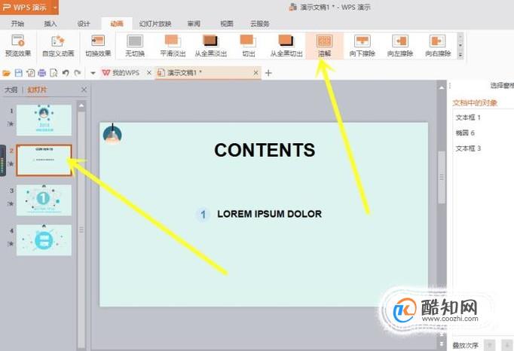Open the WPS 演示 application menu dropdown
The image size is (514, 351).
pyautogui.click(x=55, y=7)
